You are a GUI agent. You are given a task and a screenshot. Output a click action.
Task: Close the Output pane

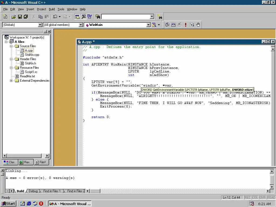point(2,170)
